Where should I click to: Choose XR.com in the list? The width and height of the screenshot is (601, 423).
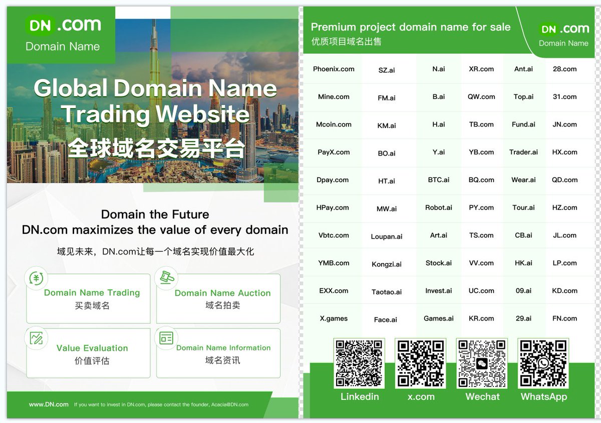[x=481, y=69]
